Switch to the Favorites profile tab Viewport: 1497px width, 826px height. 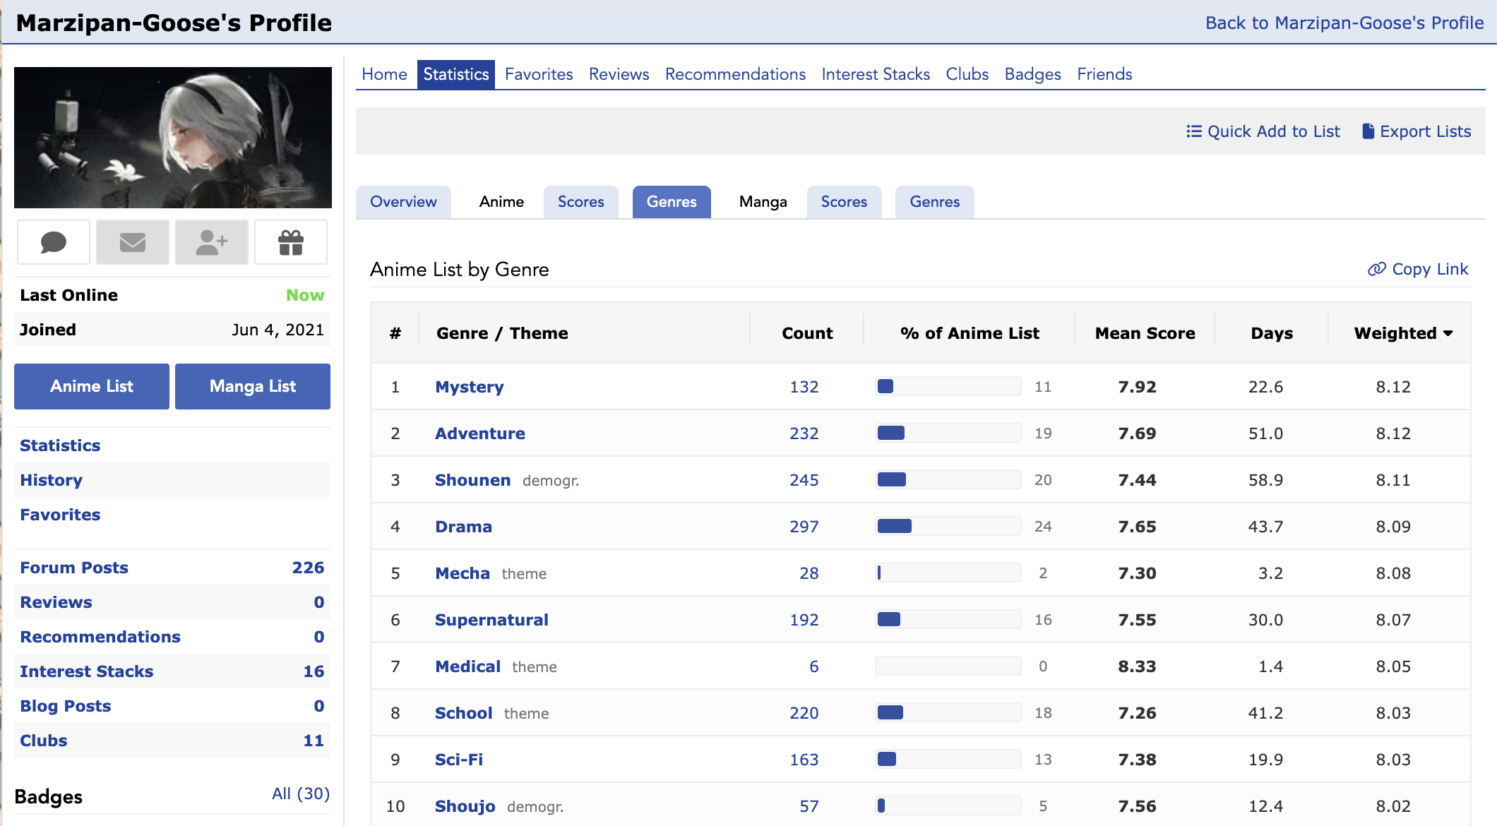pyautogui.click(x=539, y=74)
